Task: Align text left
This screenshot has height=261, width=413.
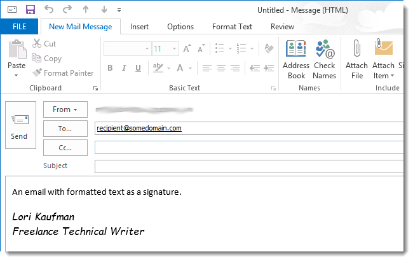Action: point(207,68)
